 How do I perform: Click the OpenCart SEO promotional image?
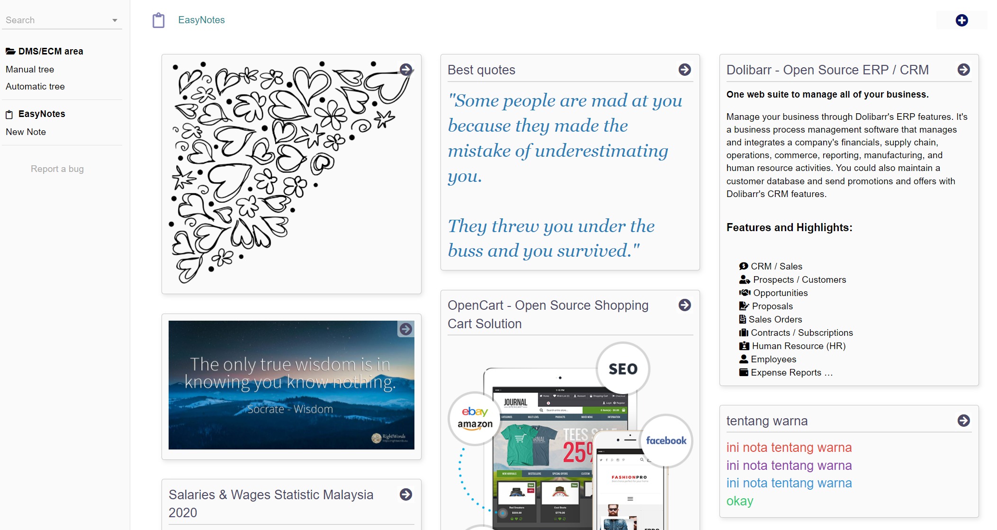pos(570,436)
